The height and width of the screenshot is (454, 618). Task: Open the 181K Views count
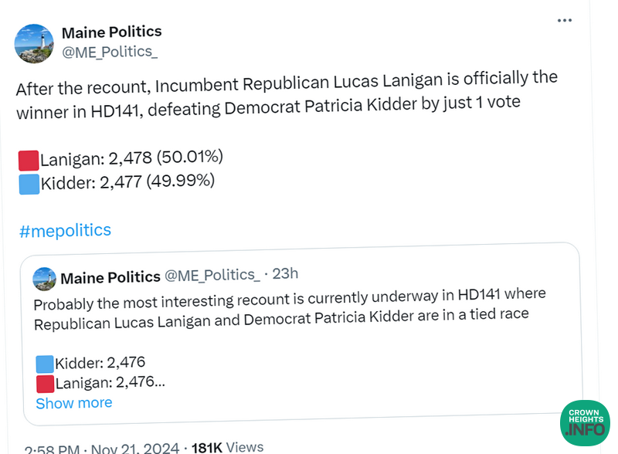(x=227, y=447)
